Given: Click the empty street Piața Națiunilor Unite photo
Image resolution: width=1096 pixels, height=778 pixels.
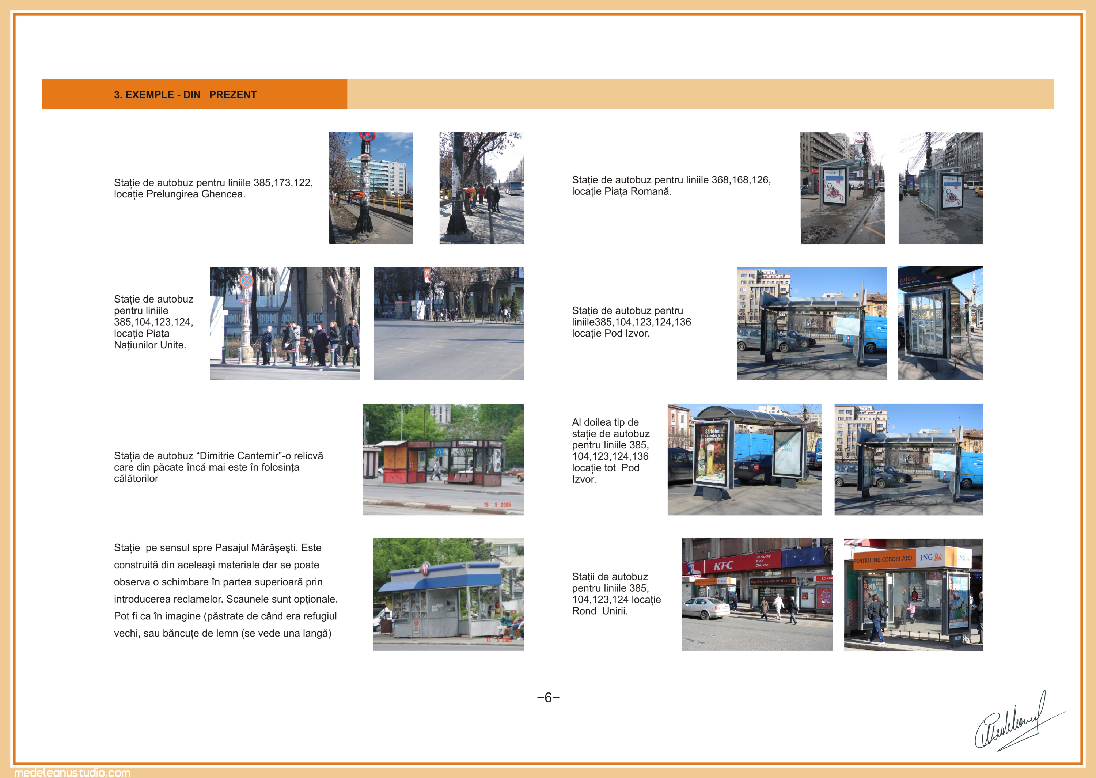Looking at the screenshot, I should pos(448,323).
